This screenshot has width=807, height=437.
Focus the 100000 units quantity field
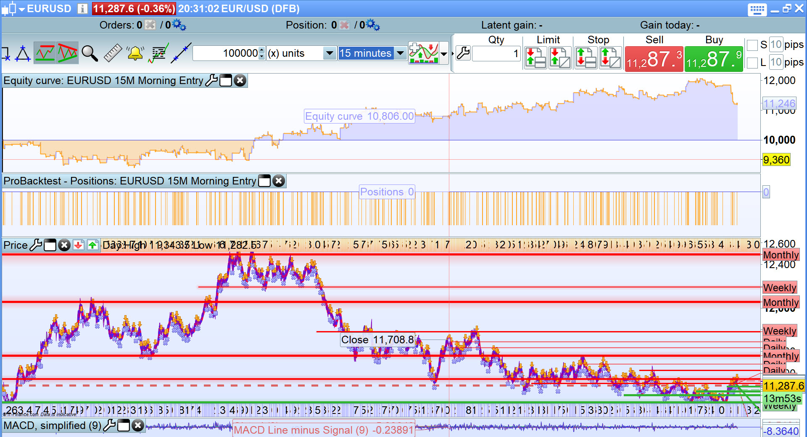tap(226, 53)
